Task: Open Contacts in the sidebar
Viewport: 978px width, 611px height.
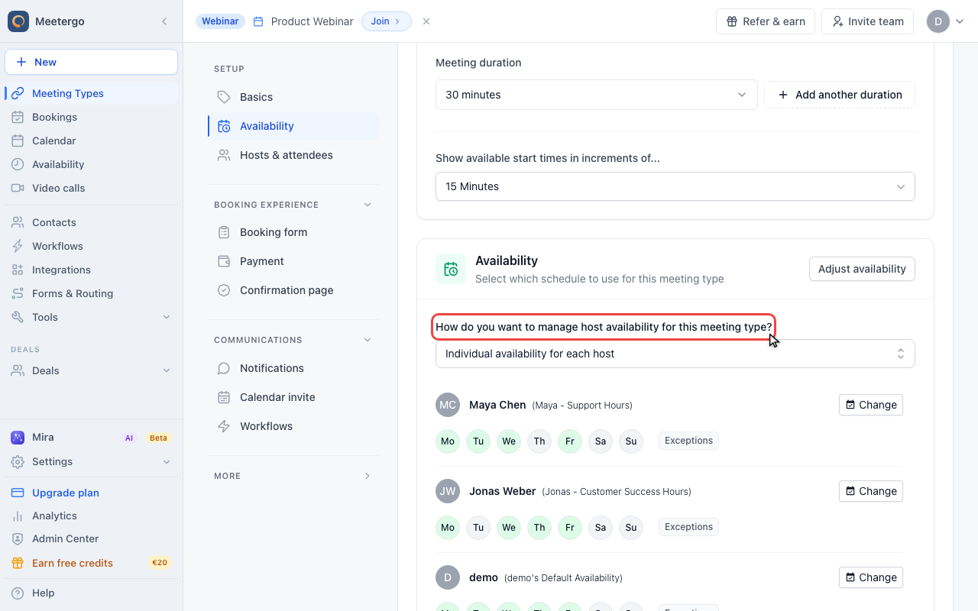Action: click(x=92, y=222)
